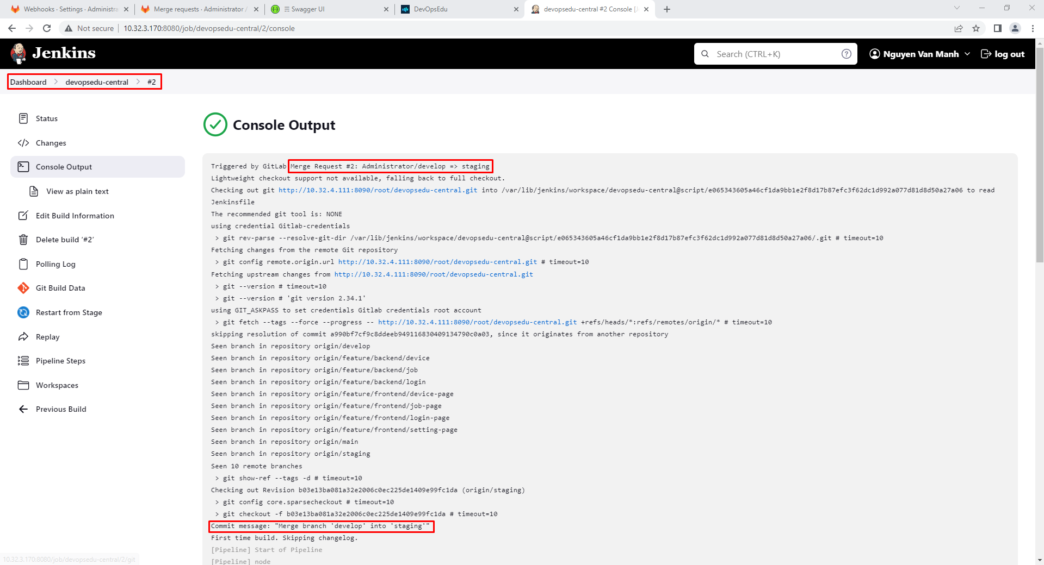This screenshot has width=1044, height=565.
Task: Open devopsedu-central breadcrumb link
Action: [x=97, y=82]
